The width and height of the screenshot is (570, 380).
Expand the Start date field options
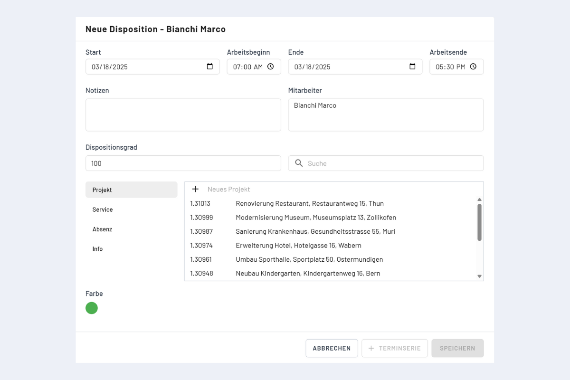tap(209, 66)
